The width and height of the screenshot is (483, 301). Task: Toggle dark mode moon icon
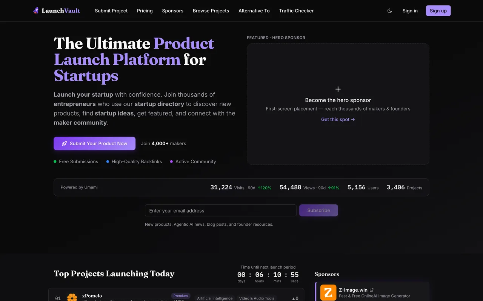[x=390, y=11]
